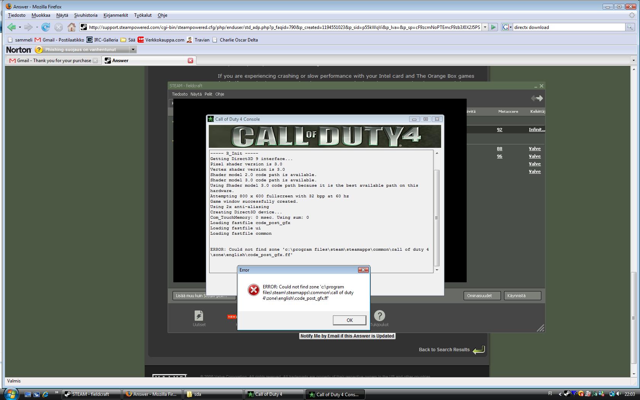The width and height of the screenshot is (640, 400).
Task: Open the Kirjanmerkit menu
Action: coord(115,15)
